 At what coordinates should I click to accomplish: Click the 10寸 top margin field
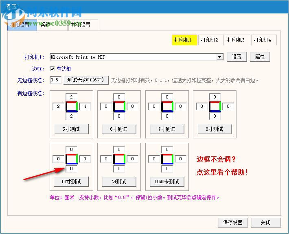coord(71,149)
